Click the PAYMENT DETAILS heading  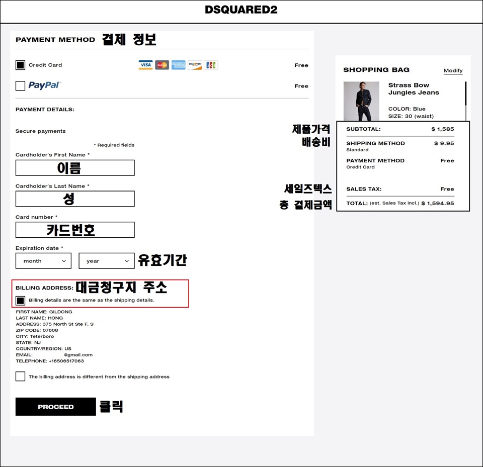[x=45, y=109]
